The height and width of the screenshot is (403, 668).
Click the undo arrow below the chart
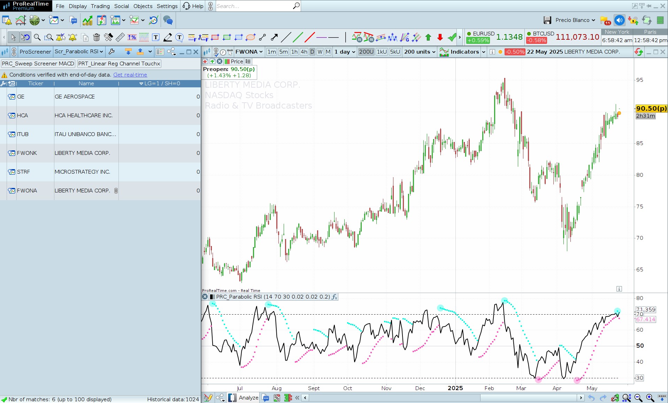[591, 398]
